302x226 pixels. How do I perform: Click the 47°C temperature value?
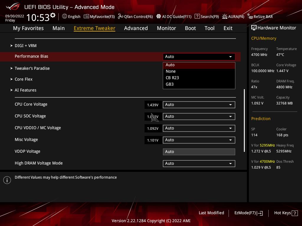280,55
